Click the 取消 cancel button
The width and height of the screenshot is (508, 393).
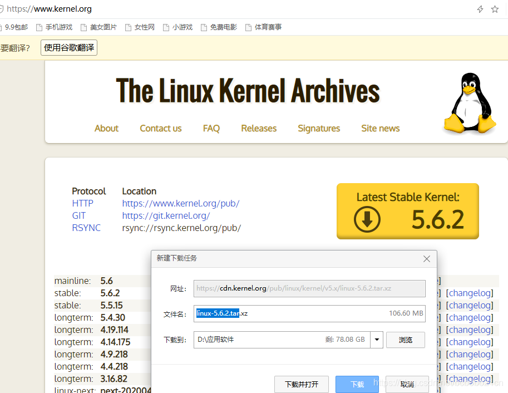(407, 384)
